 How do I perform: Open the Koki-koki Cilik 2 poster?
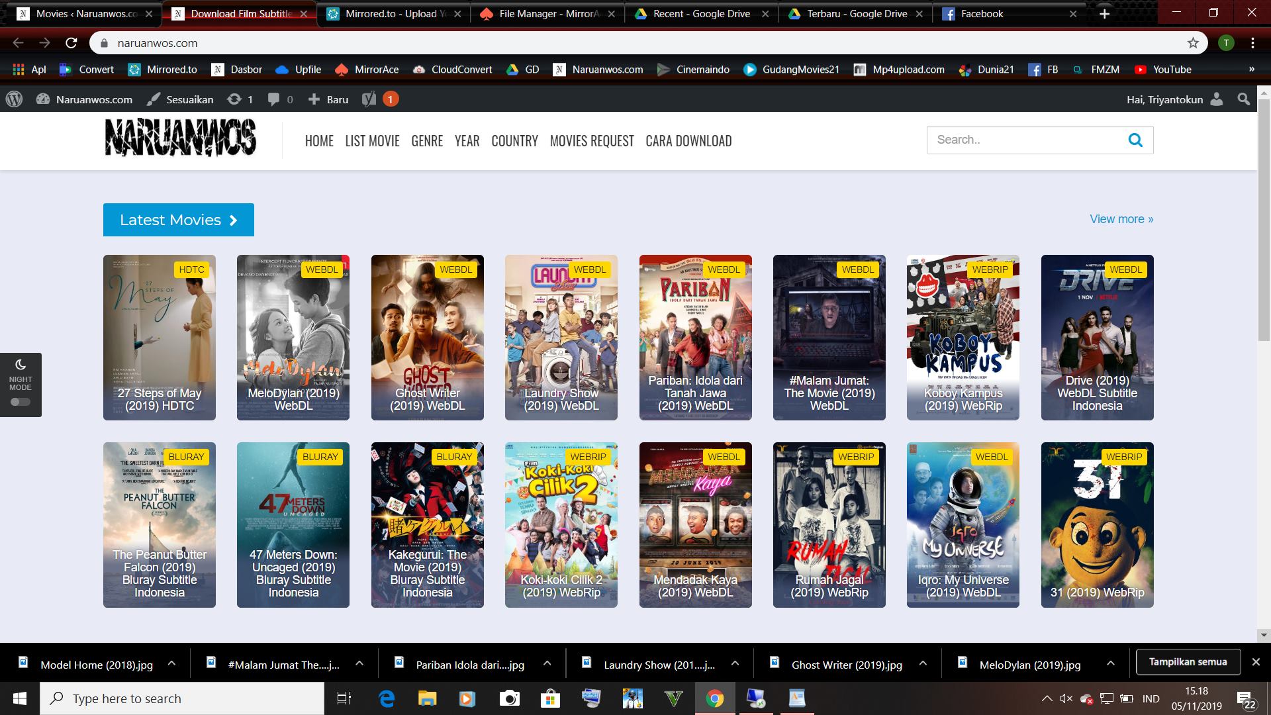coord(561,525)
